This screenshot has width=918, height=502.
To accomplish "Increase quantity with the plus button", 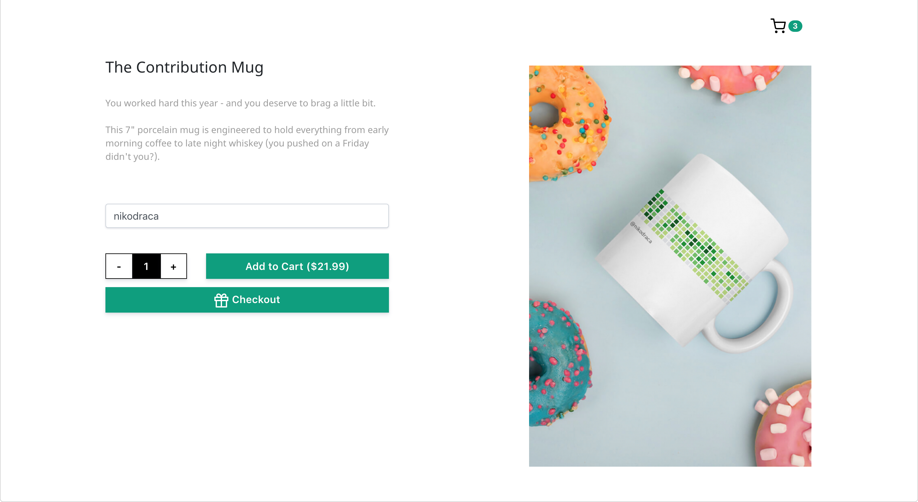I will 174,266.
